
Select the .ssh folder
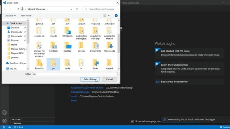click(x=53, y=21)
